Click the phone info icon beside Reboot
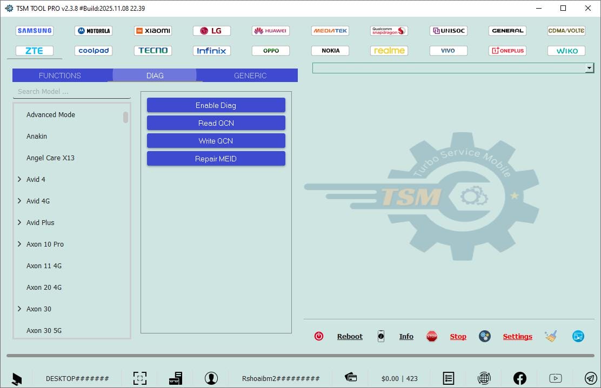The height and width of the screenshot is (388, 601). point(381,336)
